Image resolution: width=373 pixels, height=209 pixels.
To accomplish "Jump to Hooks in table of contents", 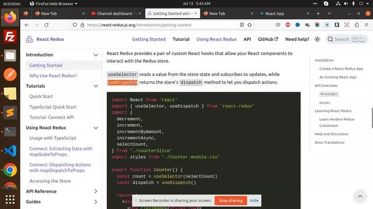I will pyautogui.click(x=325, y=103).
